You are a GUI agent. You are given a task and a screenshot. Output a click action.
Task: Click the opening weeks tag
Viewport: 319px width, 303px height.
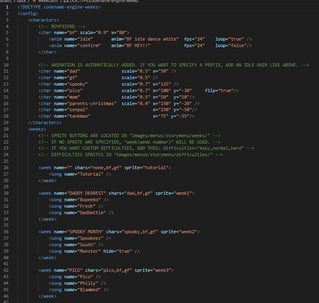37,129
